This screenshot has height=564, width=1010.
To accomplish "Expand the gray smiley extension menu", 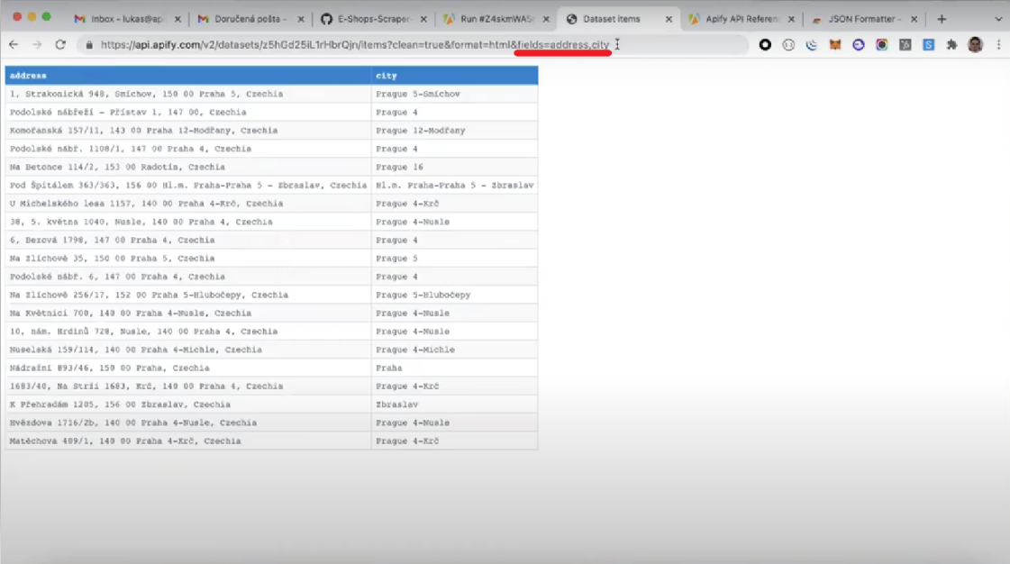I will click(x=789, y=44).
